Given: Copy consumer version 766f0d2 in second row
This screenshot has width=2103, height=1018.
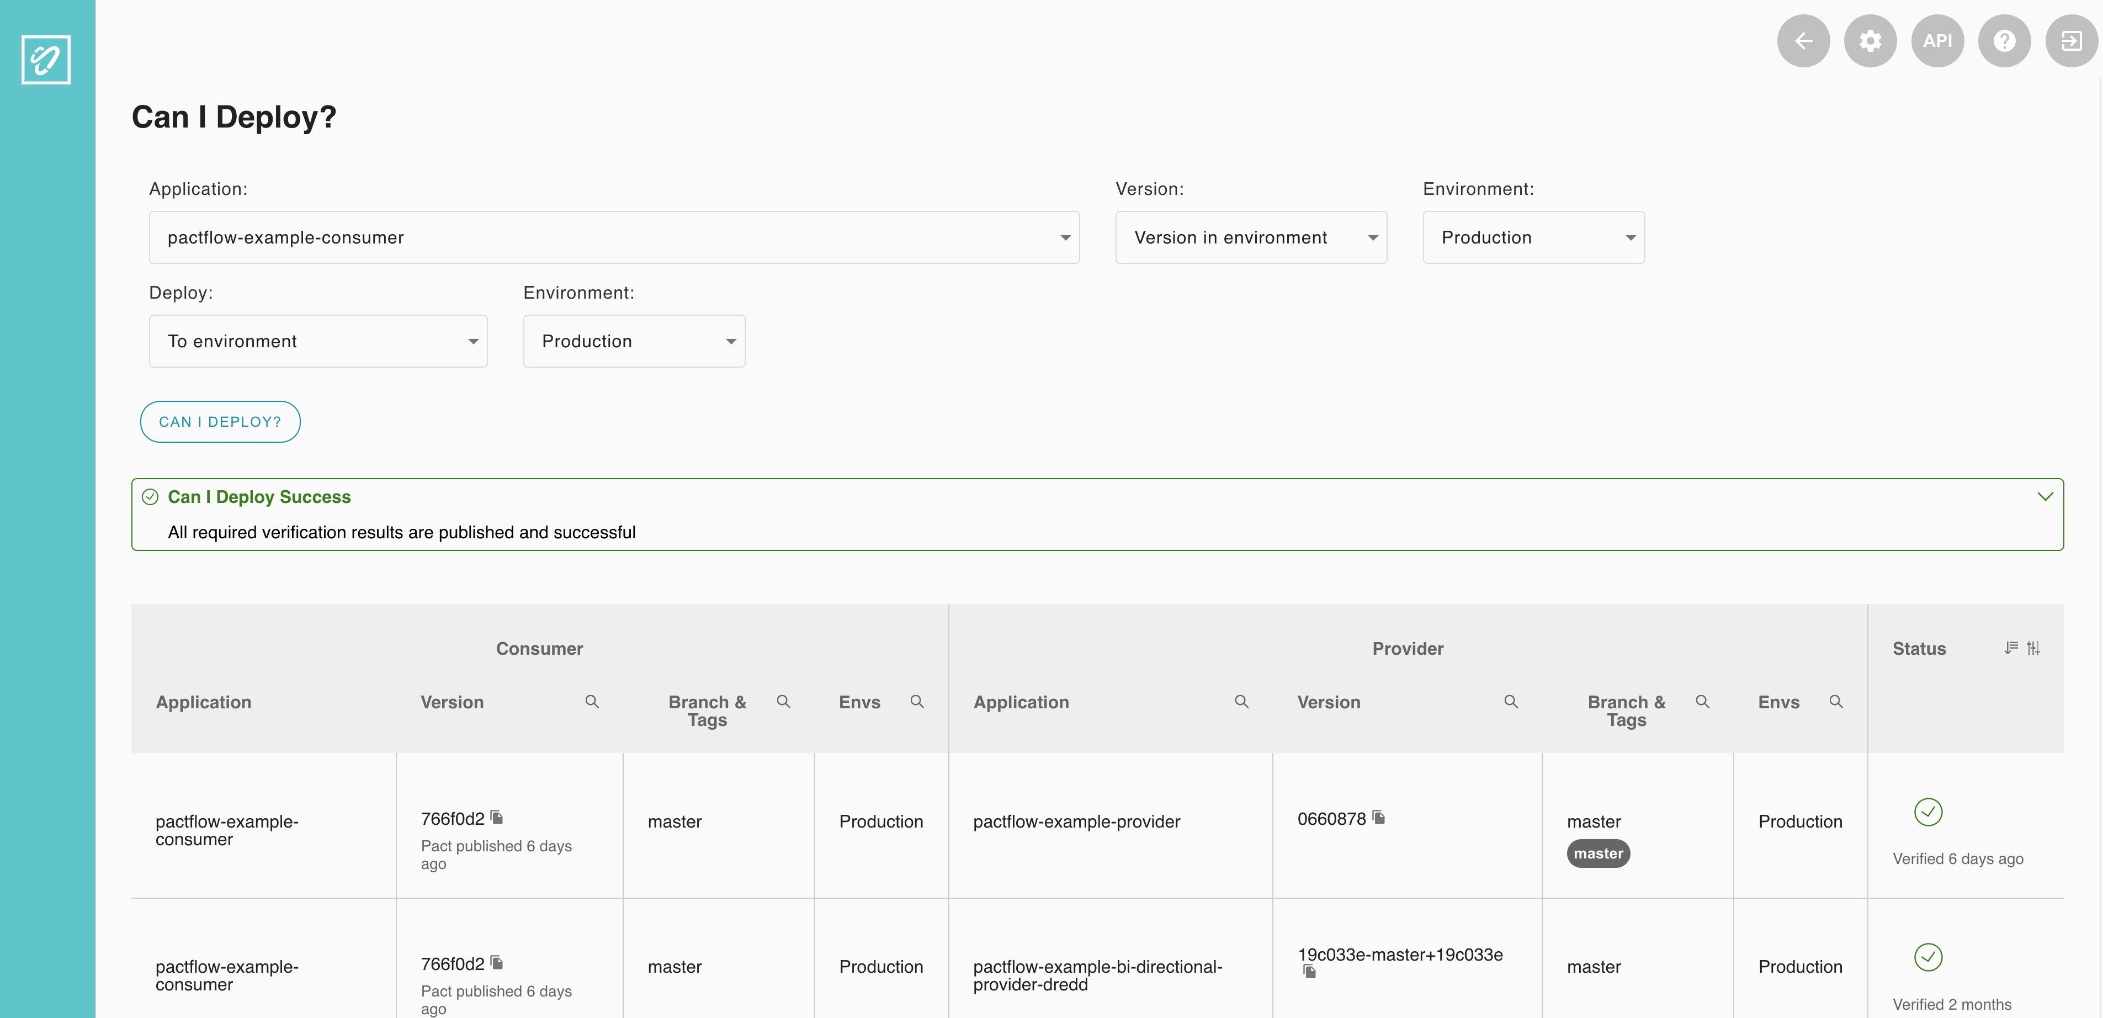Looking at the screenshot, I should point(497,962).
